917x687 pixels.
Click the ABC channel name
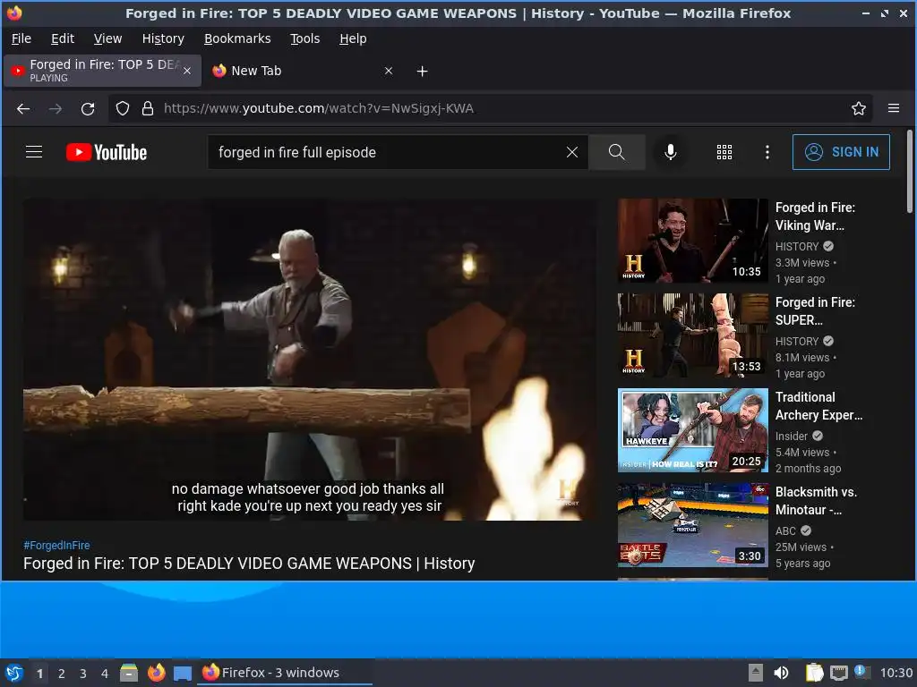[785, 530]
